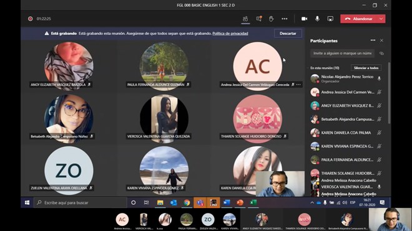Click Silenciar a todos button

[366, 68]
